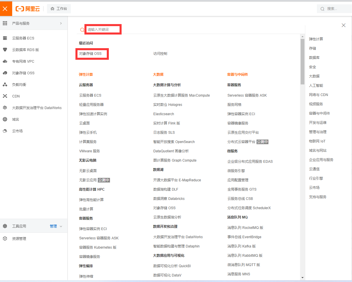Click the 工具应用 icon
Image resolution: width=352 pixels, height=282 pixels.
tap(5, 226)
